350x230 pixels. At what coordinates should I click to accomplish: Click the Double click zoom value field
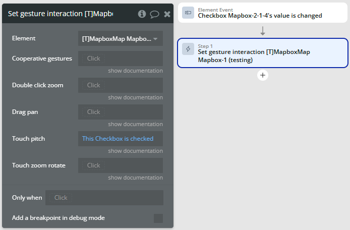[121, 85]
